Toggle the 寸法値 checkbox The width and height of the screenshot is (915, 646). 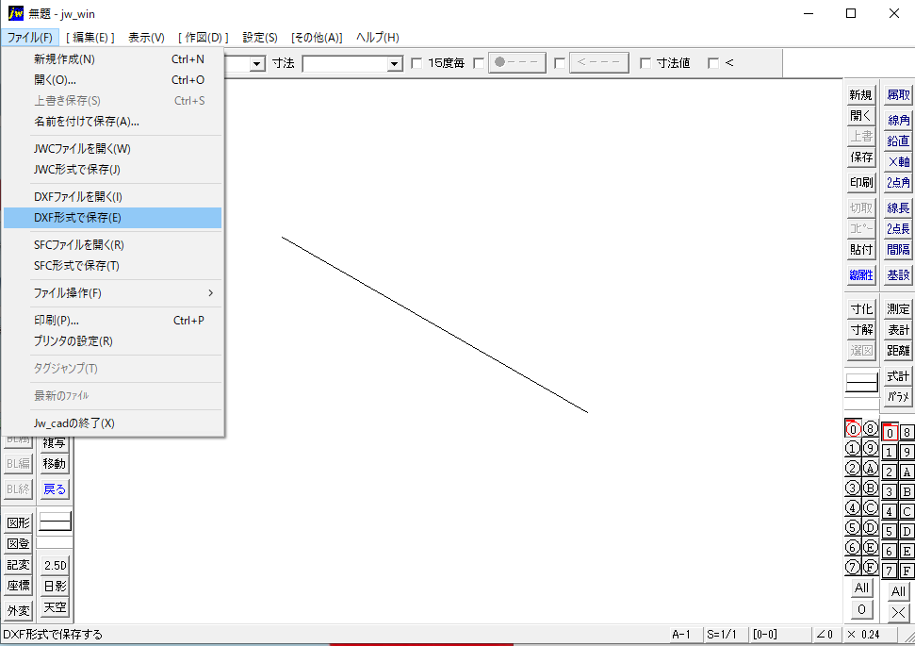click(645, 63)
